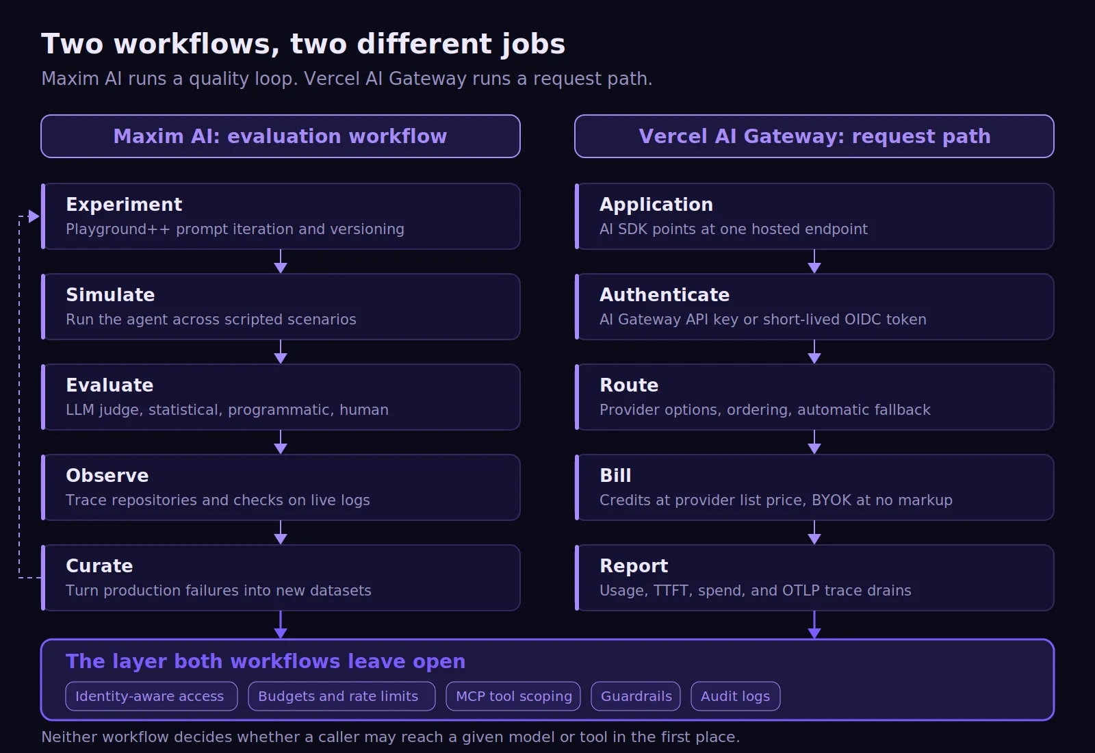
Task: Click the subtitle about Maxim AI quality loop
Action: click(x=347, y=79)
